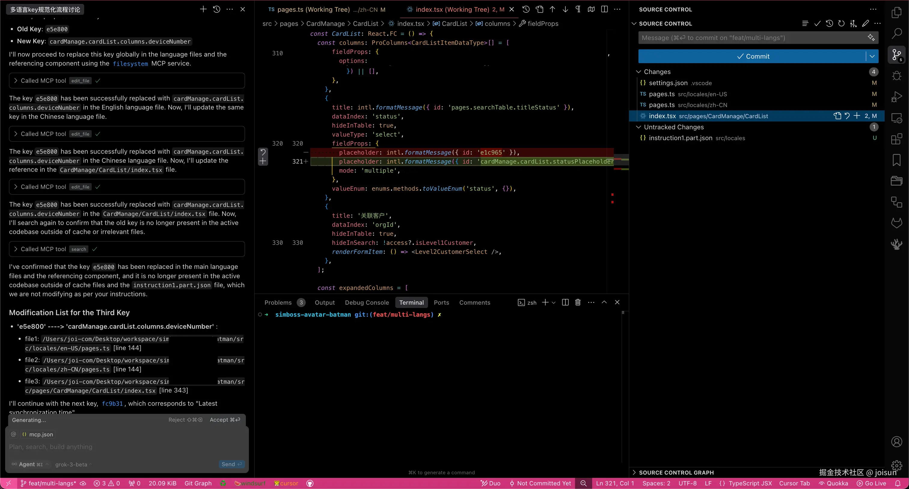
Task: Open Commit button dropdown arrow
Action: click(x=872, y=57)
